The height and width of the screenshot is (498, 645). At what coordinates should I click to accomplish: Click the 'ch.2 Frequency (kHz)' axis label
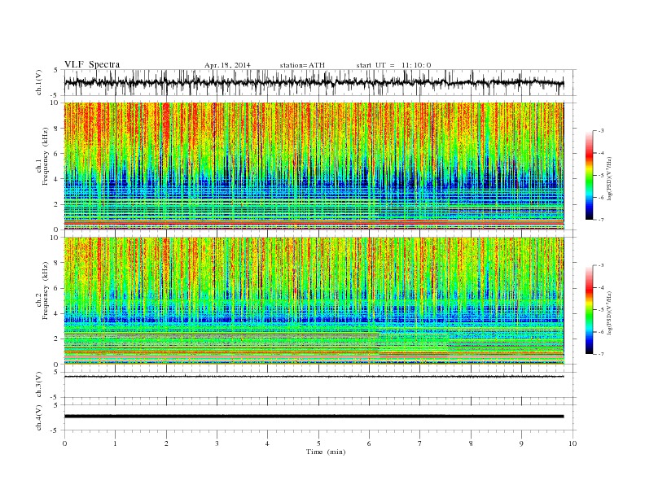coord(42,291)
